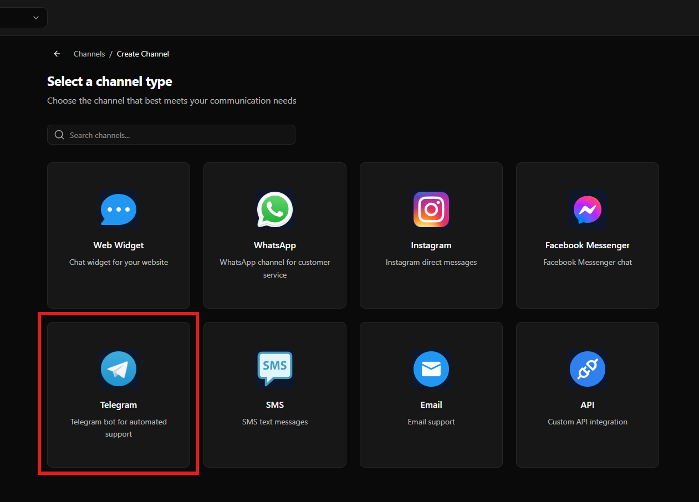Choose the API plug icon

point(588,369)
